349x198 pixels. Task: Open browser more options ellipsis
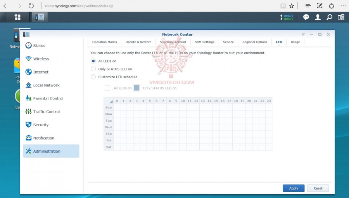pyautogui.click(x=343, y=6)
